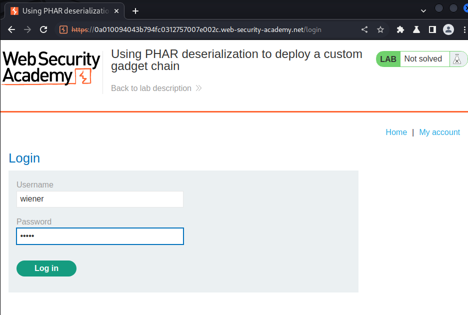Go back with the browser back arrow

[11, 29]
